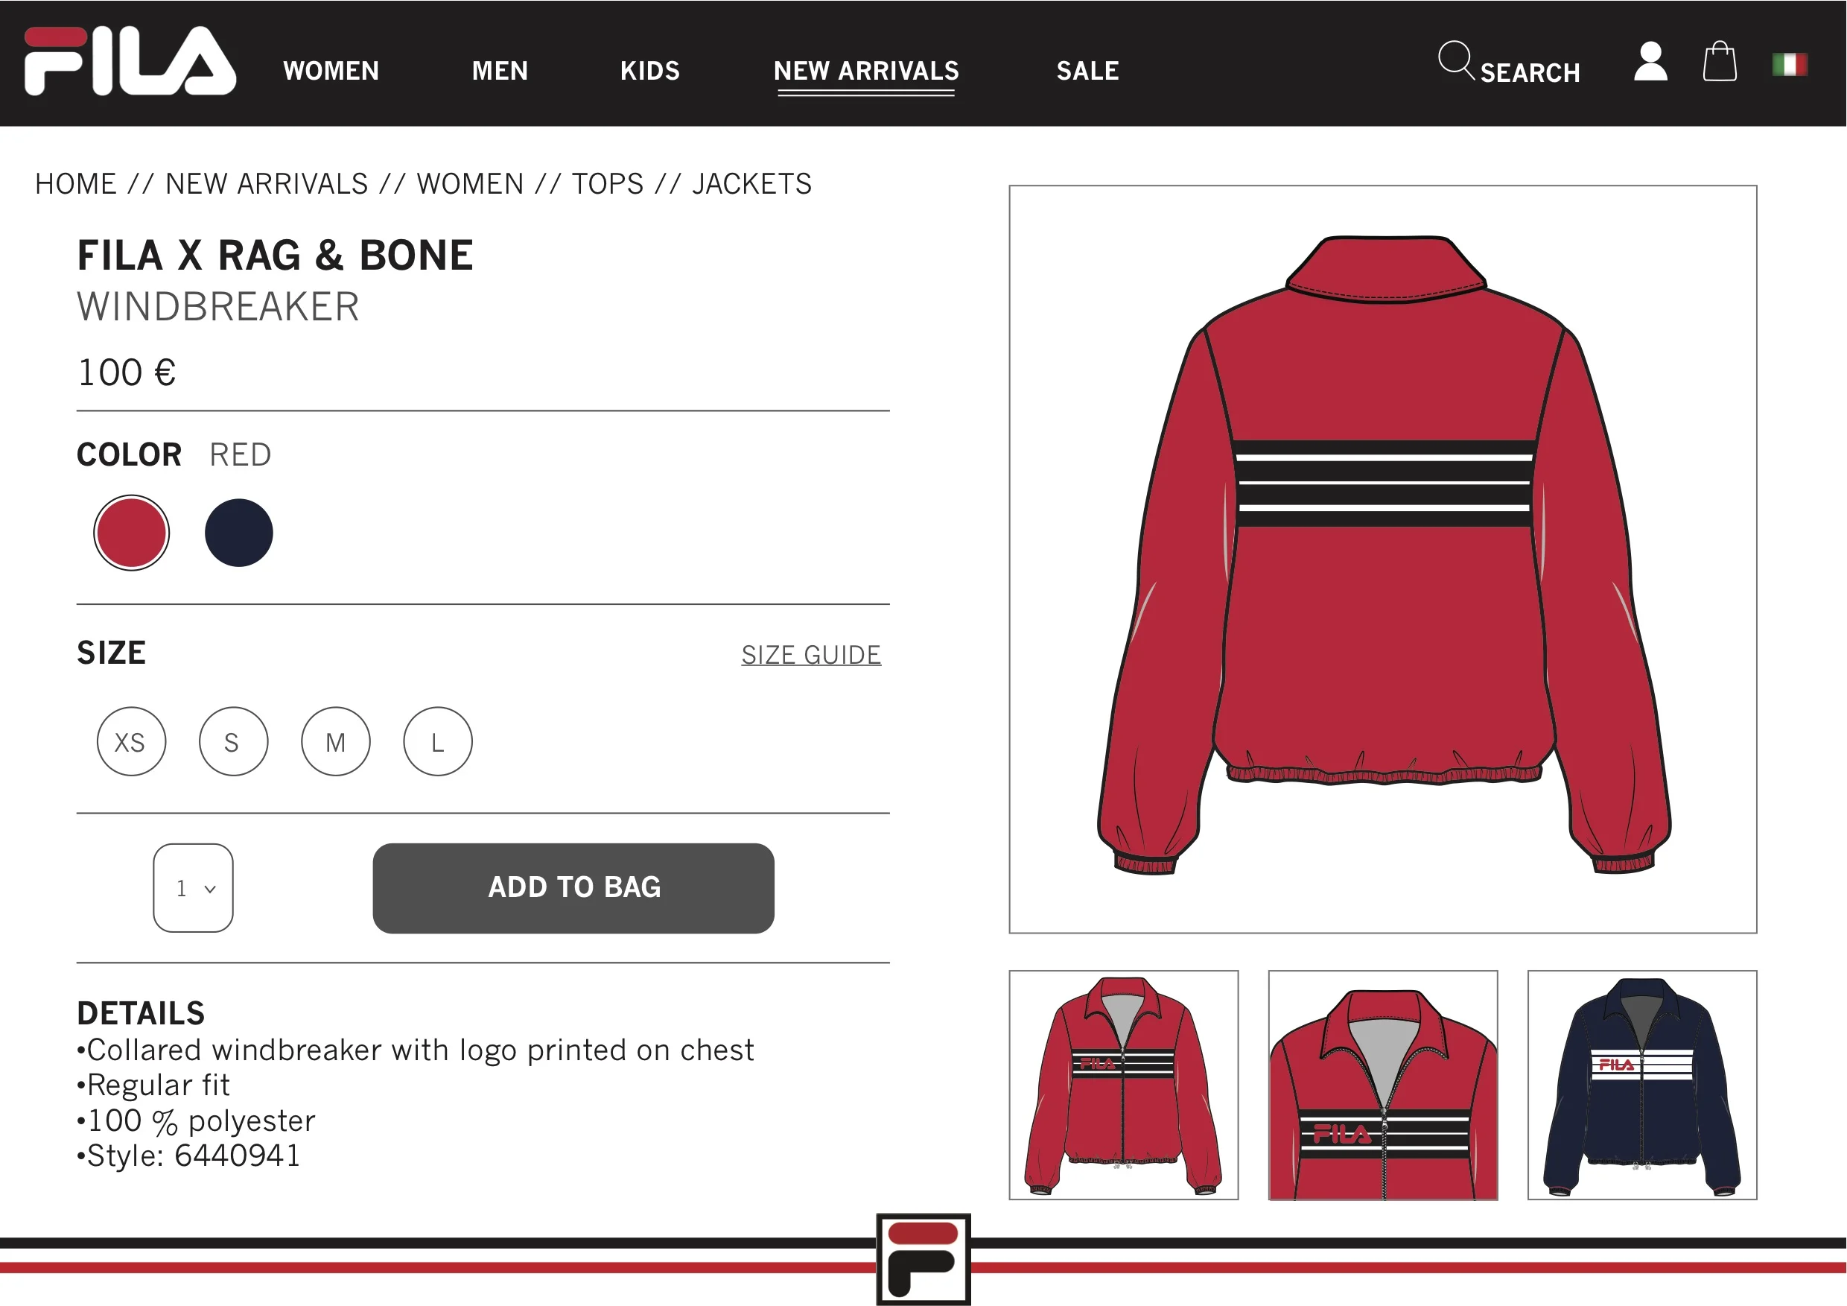Image resolution: width=1847 pixels, height=1306 pixels.
Task: Select size S
Action: pyautogui.click(x=233, y=741)
